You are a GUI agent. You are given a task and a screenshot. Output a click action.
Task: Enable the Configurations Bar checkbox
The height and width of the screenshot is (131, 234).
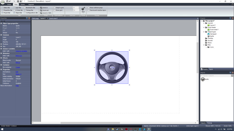pyautogui.click(x=25, y=13)
